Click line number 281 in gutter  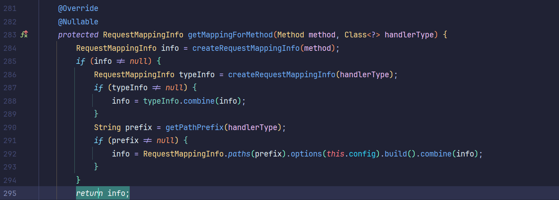10,8
